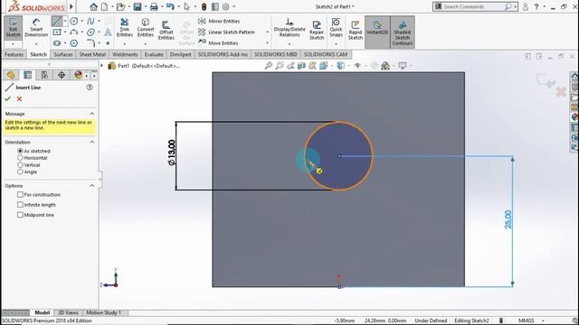Screen dimensions: 579x325
Task: Click Rapid Sketch tool
Action: pyautogui.click(x=356, y=30)
